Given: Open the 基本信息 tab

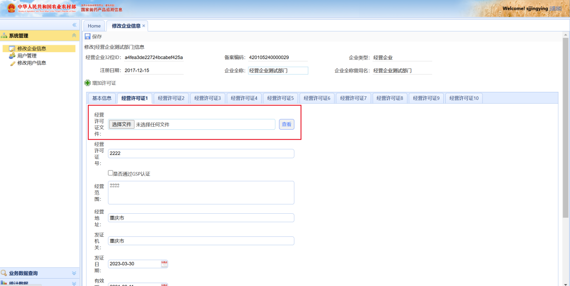Looking at the screenshot, I should 102,98.
